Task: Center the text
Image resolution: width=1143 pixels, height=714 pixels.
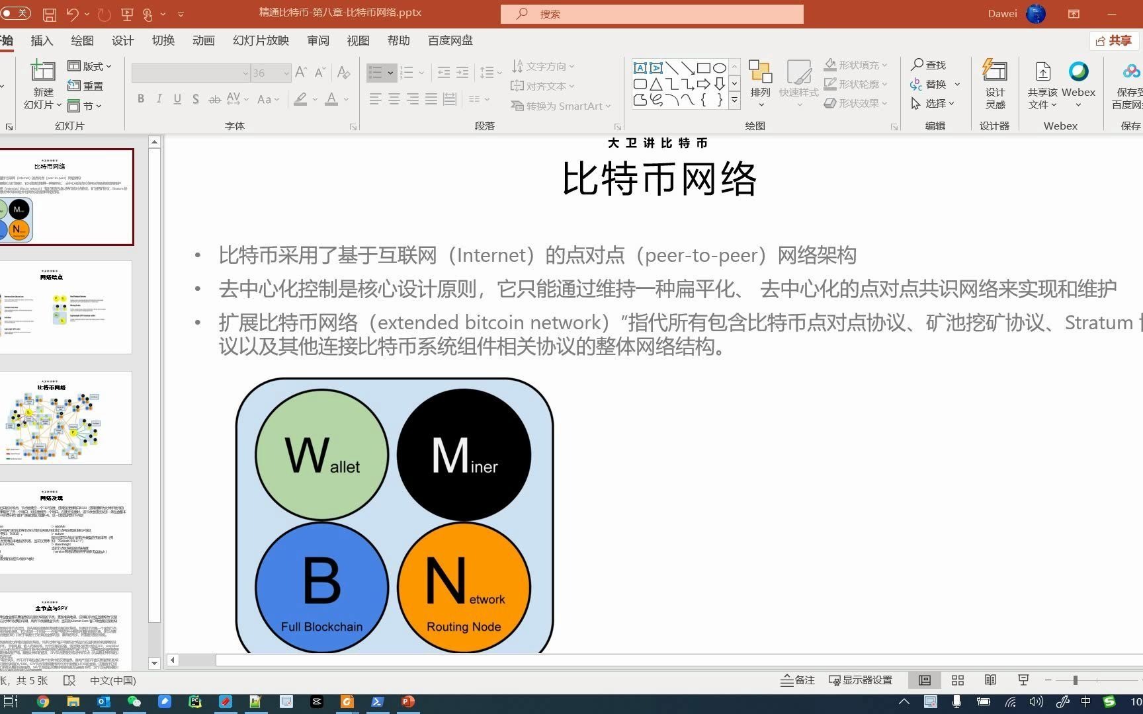Action: 394,99
